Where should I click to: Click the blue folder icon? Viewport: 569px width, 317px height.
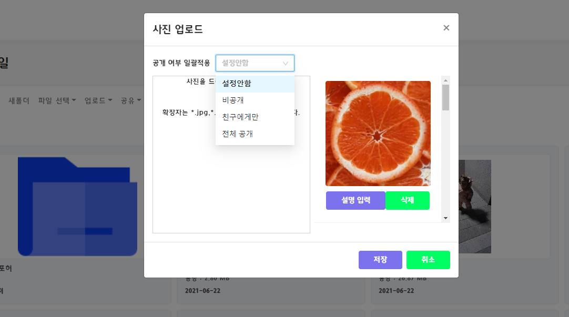coord(77,205)
